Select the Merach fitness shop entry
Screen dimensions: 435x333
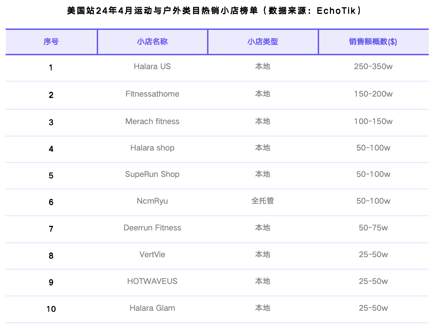click(152, 121)
